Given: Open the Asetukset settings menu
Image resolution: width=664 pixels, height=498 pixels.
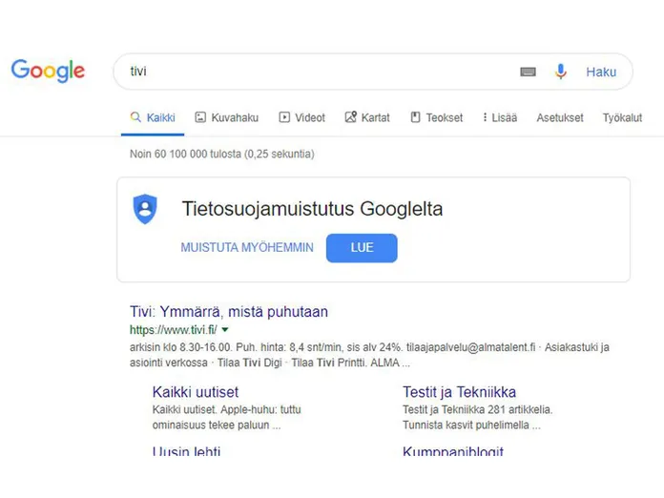Looking at the screenshot, I should click(560, 117).
